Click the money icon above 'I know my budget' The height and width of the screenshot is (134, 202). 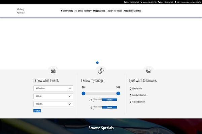tap(101, 71)
